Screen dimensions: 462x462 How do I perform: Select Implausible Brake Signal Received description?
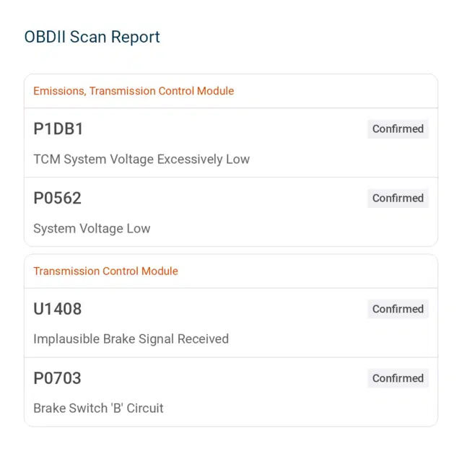[131, 339]
